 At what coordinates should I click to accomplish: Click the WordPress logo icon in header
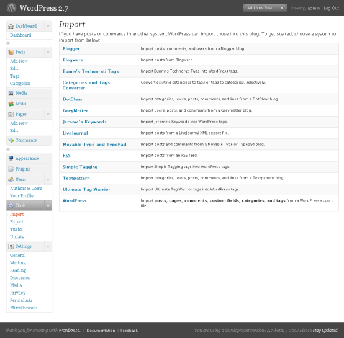(11, 8)
